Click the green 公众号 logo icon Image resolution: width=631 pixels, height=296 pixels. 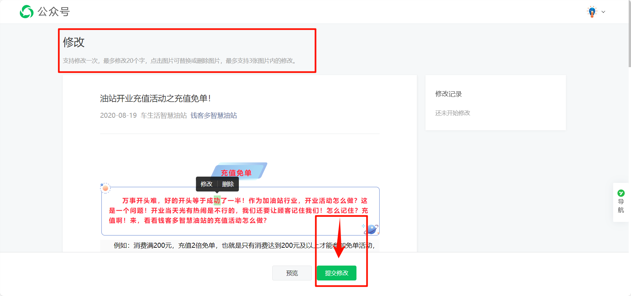pyautogui.click(x=26, y=12)
